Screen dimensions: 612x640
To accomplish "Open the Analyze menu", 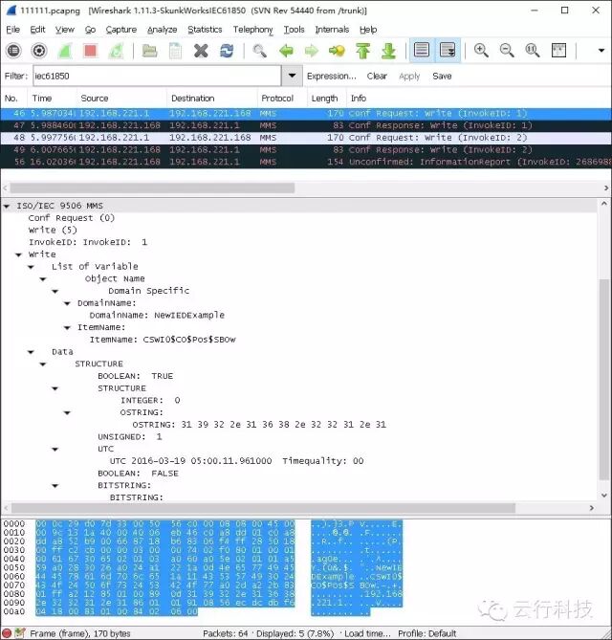I will 162,30.
